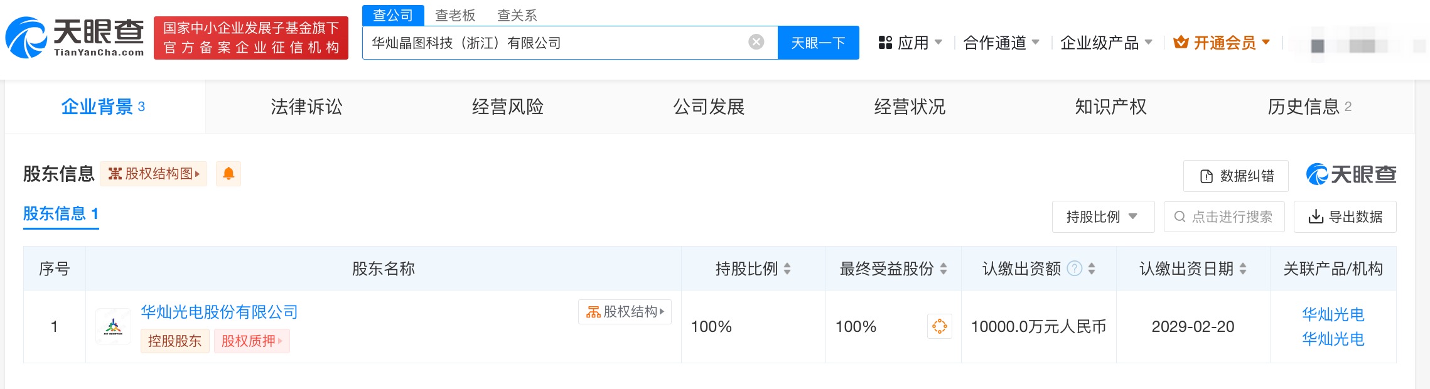The width and height of the screenshot is (1430, 389).
Task: Clear the search box text
Action: coord(756,42)
